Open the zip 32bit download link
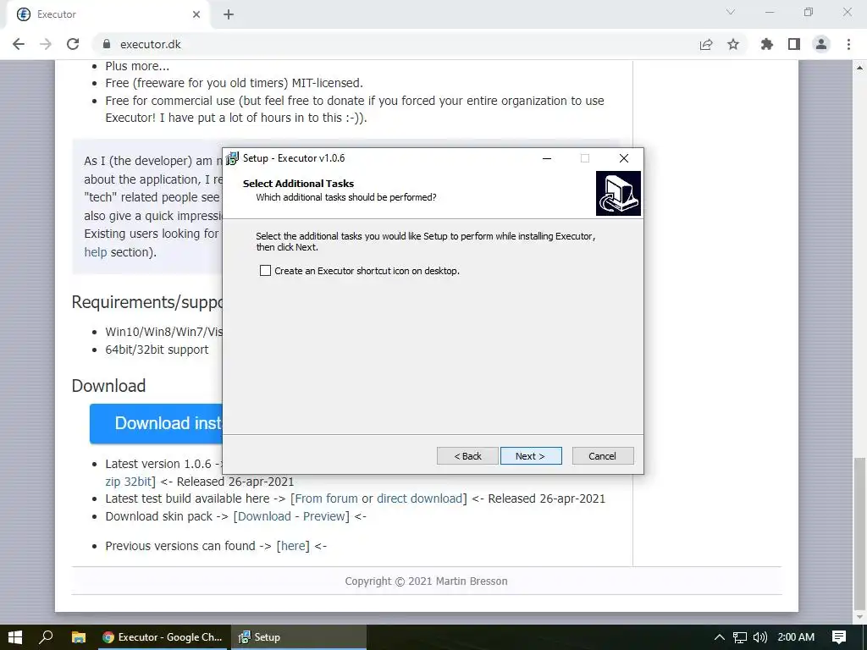 tap(130, 482)
